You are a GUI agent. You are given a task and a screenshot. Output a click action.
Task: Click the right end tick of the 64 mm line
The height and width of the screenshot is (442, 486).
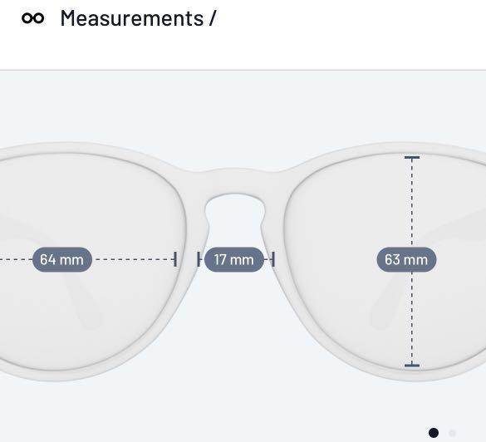[x=175, y=259]
